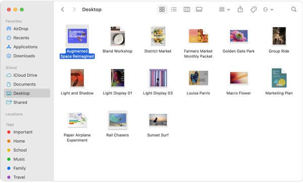303x183 pixels.
Task: Click the Locations section header
Action: click(x=14, y=114)
